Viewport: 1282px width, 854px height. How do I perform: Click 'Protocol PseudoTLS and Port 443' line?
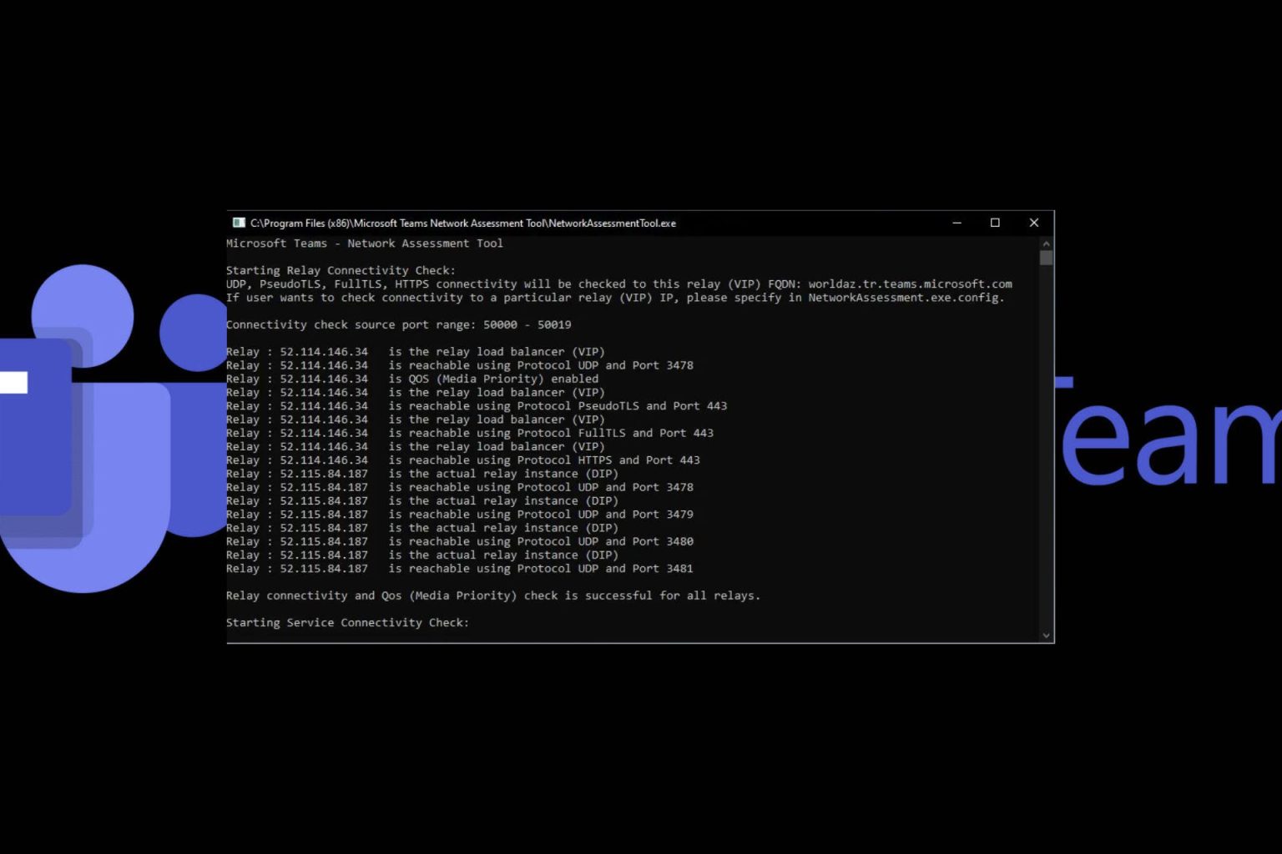477,406
